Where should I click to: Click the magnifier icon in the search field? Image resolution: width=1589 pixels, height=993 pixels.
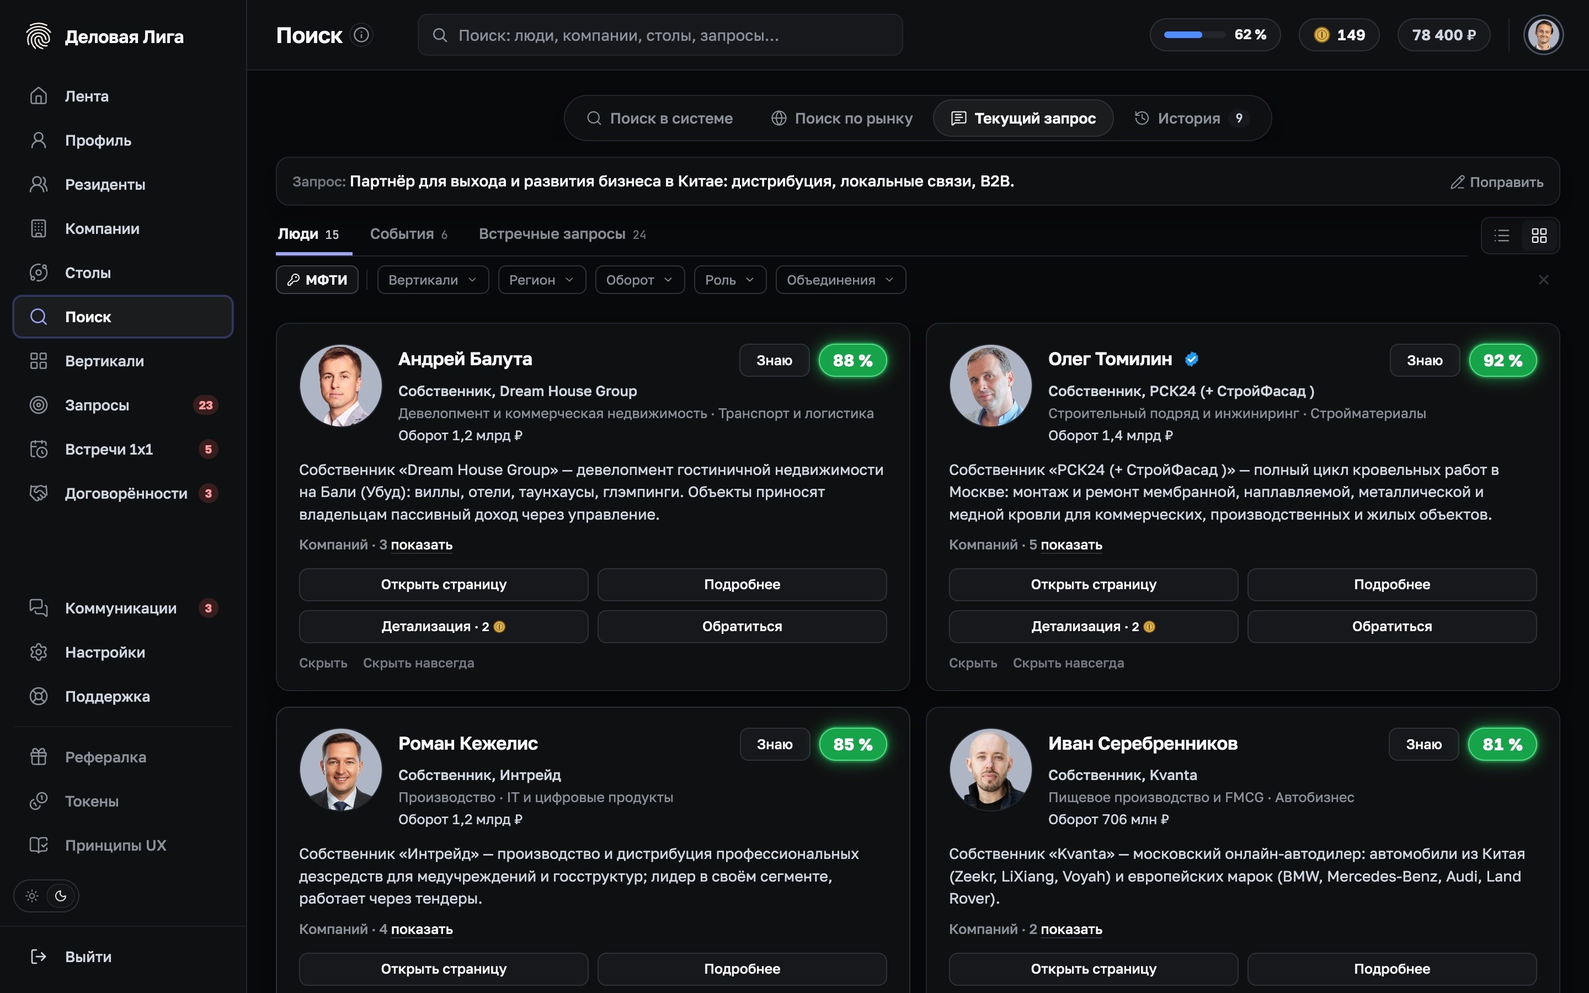[x=440, y=35]
